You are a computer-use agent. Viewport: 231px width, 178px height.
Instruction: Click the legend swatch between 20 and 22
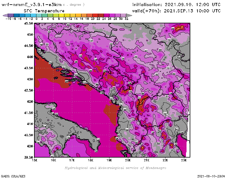coord(95,15)
